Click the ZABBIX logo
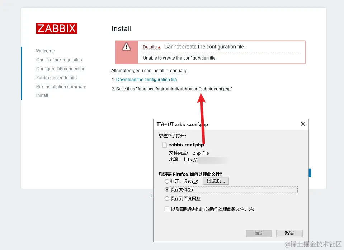Viewport: 344px width, 250px height. tap(57, 28)
